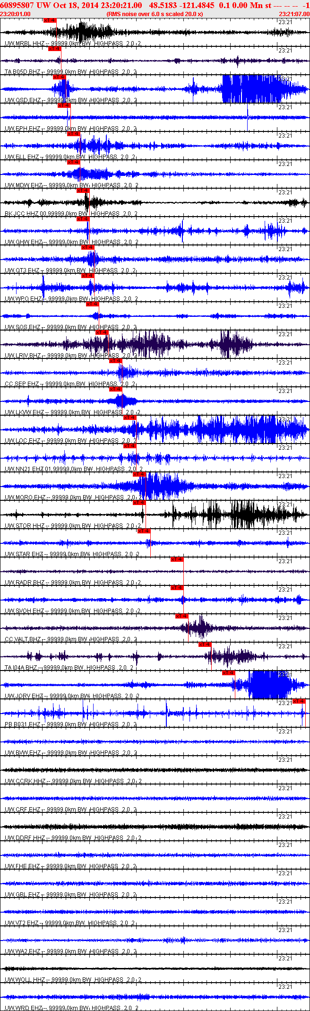Click the red pick flag on the JORV trace

pos(229,673)
